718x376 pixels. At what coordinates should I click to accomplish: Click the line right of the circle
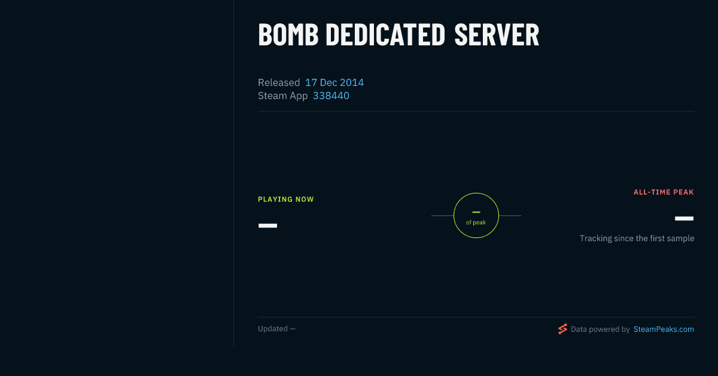pos(510,215)
